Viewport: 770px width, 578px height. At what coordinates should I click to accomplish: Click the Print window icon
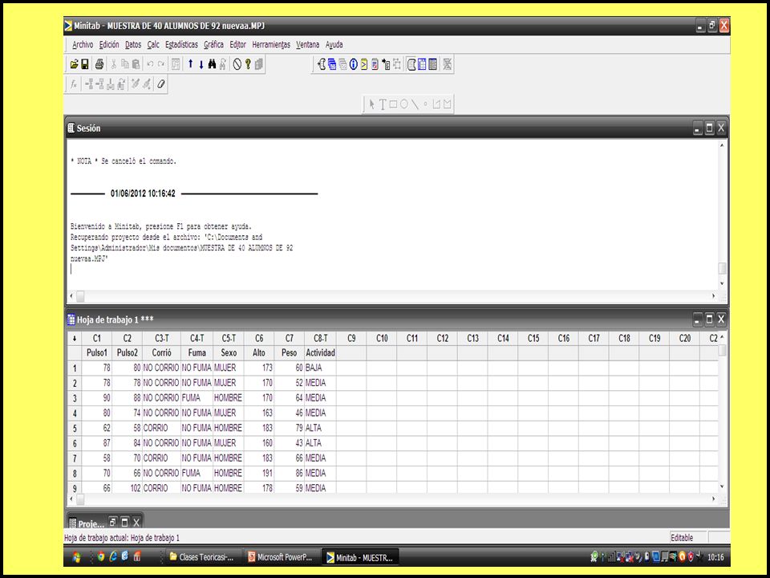click(x=99, y=64)
